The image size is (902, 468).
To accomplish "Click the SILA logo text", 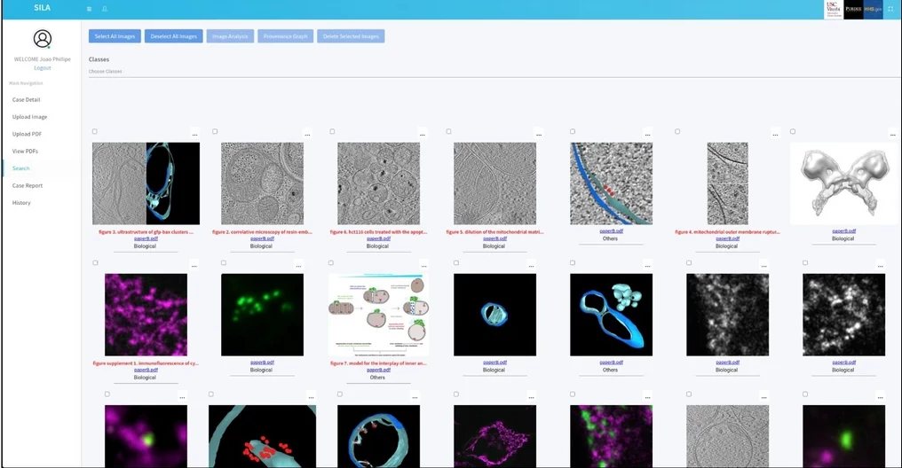I will [42, 7].
